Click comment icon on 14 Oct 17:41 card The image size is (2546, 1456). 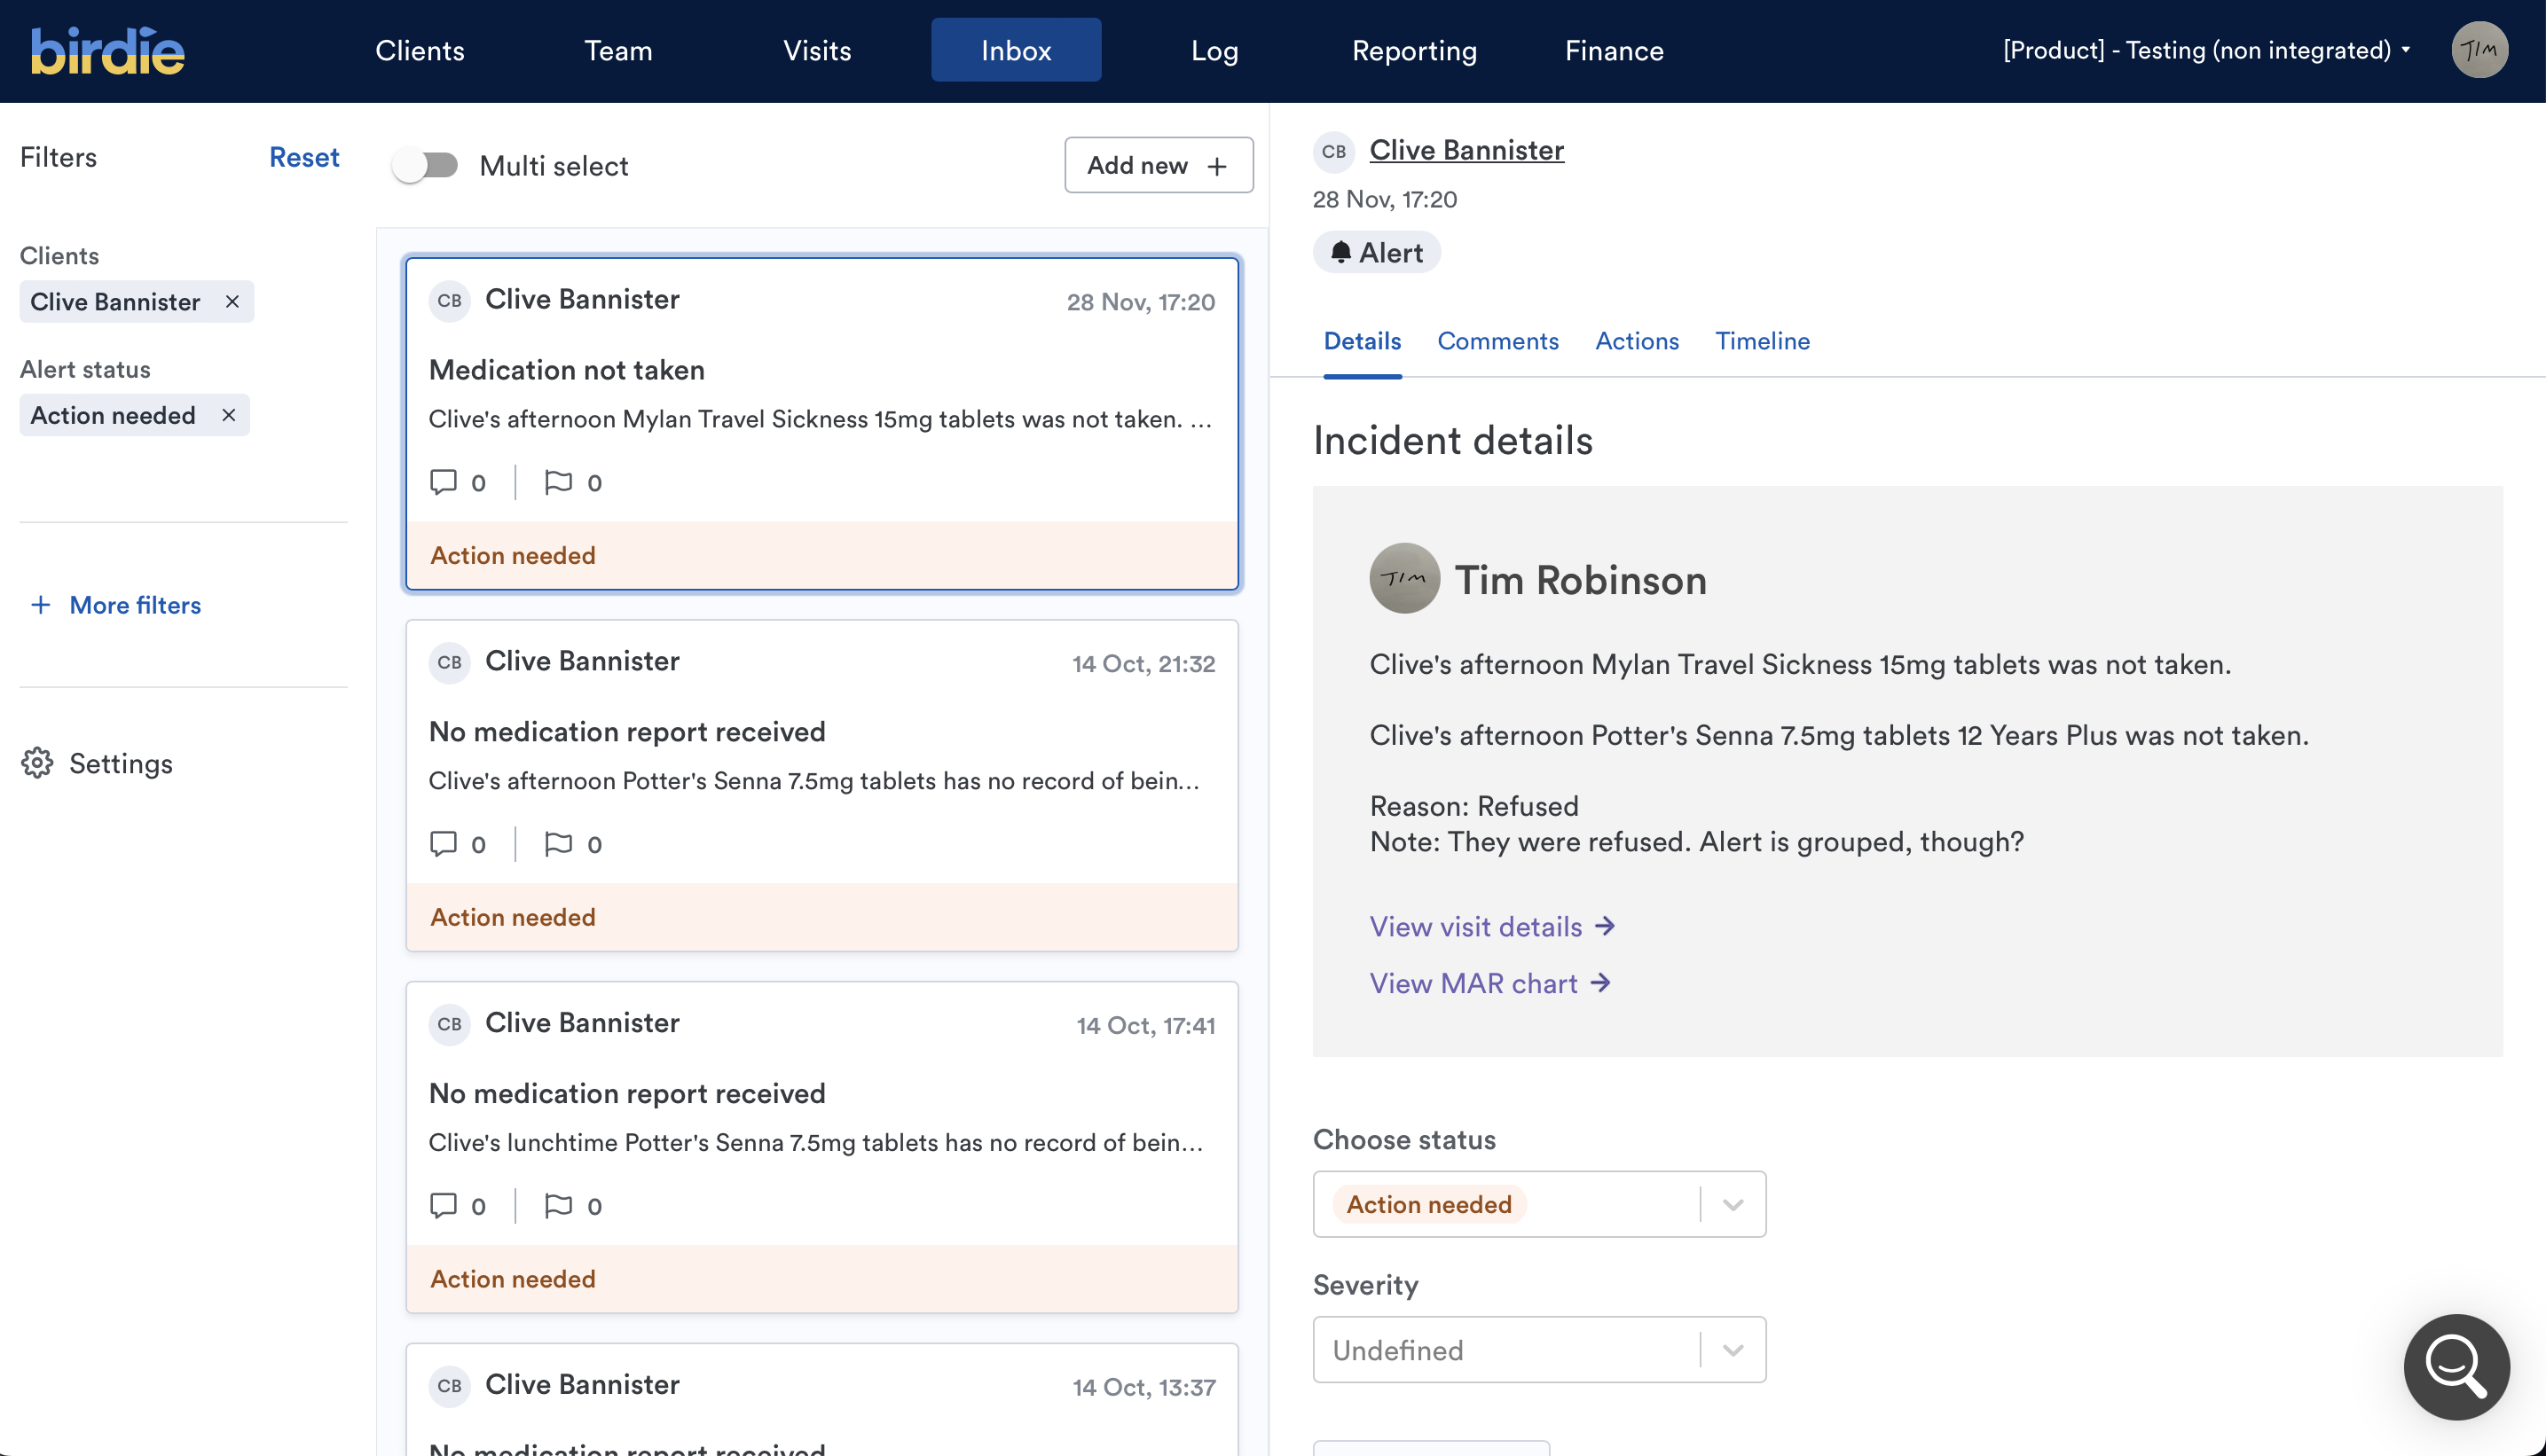coord(444,1206)
